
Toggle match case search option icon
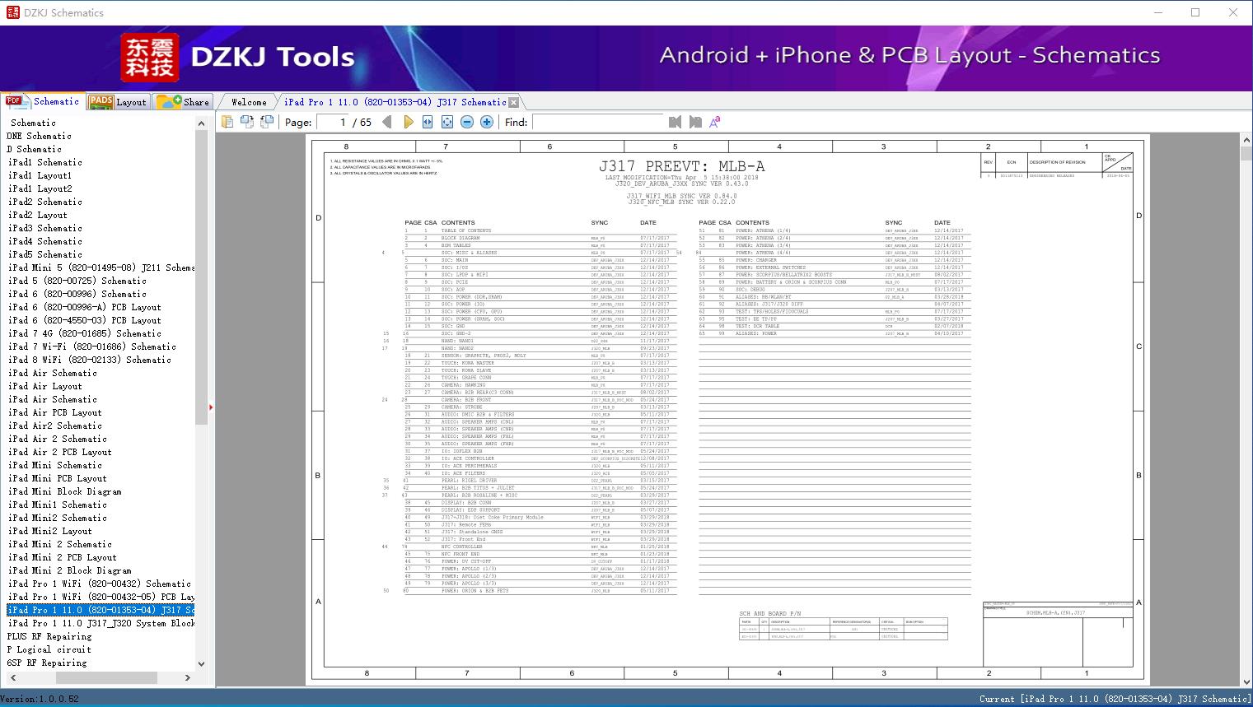pyautogui.click(x=714, y=122)
